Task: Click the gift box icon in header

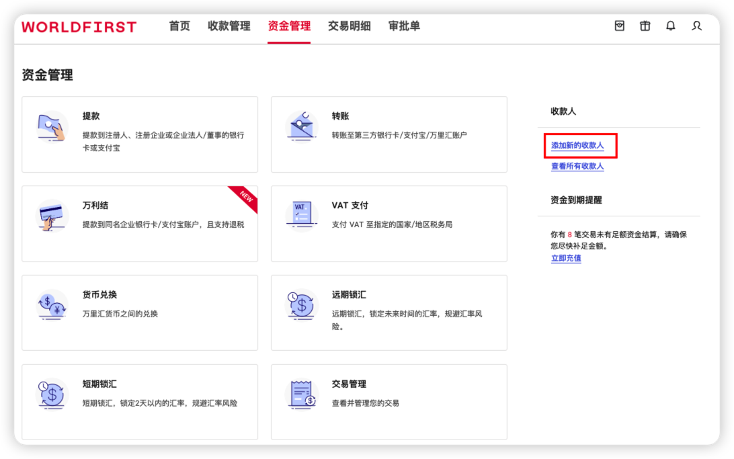Action: [x=645, y=26]
